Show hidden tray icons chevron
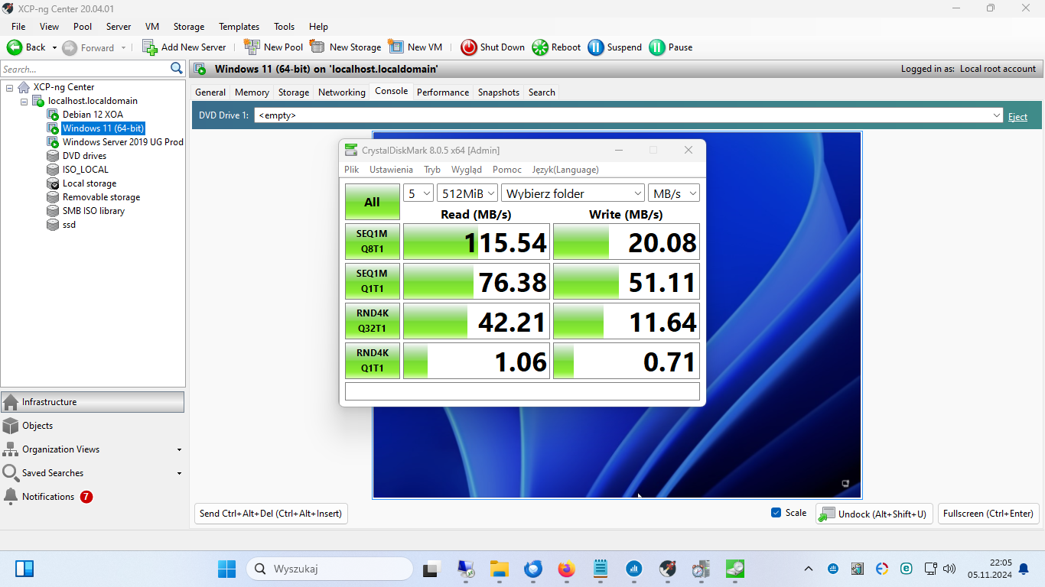This screenshot has width=1045, height=587. click(809, 569)
